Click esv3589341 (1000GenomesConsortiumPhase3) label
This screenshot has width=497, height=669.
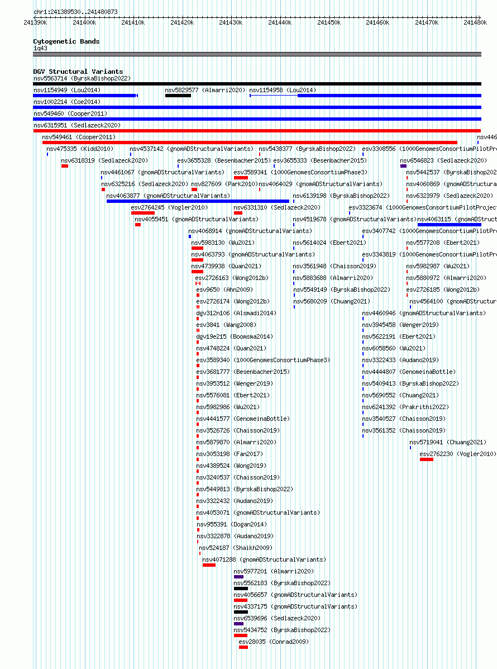pos(300,172)
